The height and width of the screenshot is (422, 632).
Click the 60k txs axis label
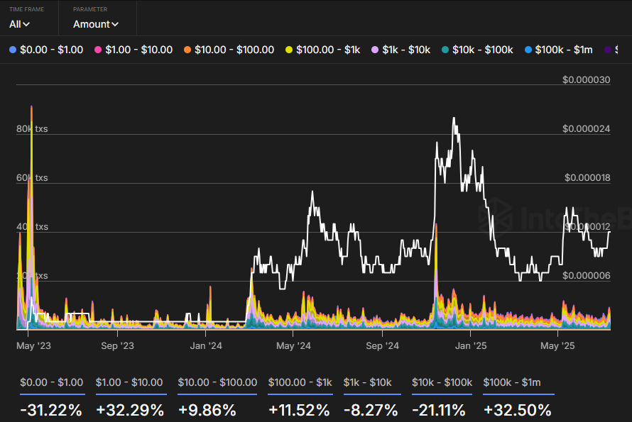coord(32,177)
